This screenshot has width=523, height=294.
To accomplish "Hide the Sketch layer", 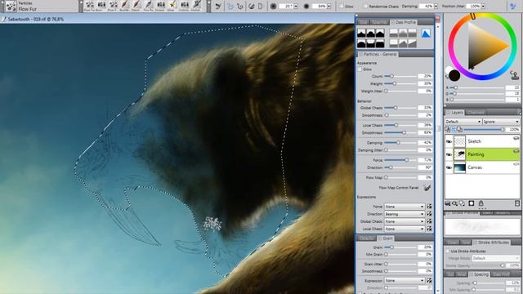I will (x=449, y=141).
